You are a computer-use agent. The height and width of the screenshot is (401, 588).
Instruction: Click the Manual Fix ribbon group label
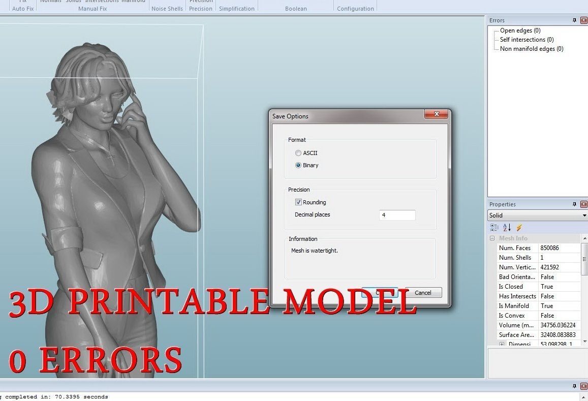pyautogui.click(x=92, y=9)
